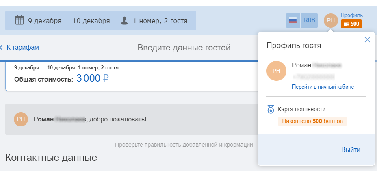This screenshot has width=377, height=171.
Task: Click Введите данные гостей heading
Action: tap(184, 48)
